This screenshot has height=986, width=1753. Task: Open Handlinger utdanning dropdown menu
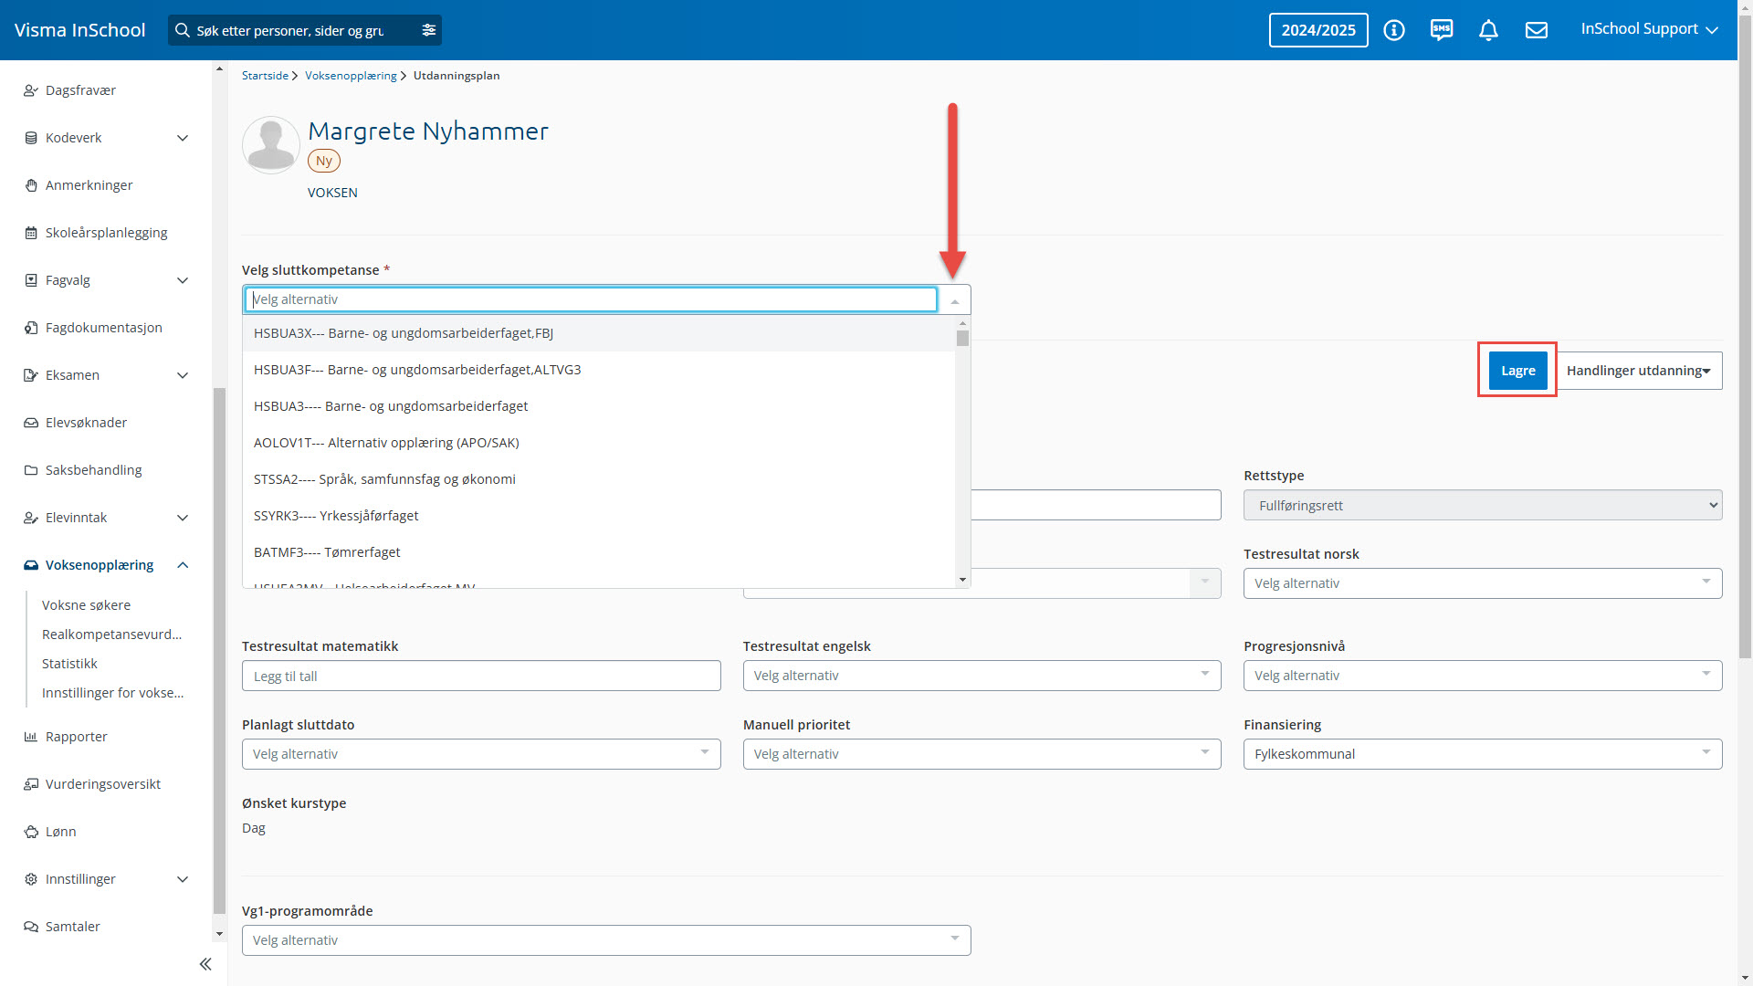click(x=1639, y=371)
